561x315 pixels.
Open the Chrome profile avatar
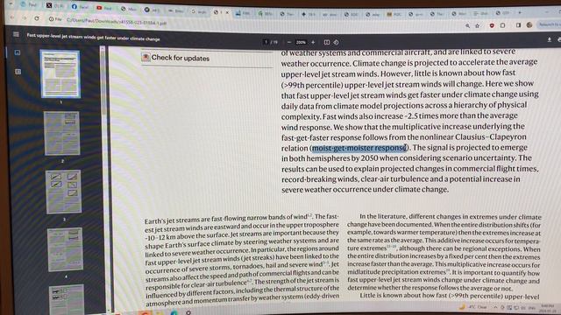[x=529, y=25]
